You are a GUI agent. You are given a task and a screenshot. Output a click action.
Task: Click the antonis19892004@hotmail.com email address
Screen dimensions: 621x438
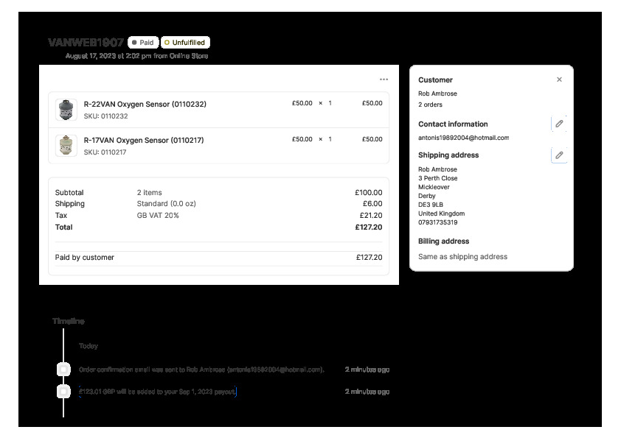(x=463, y=138)
